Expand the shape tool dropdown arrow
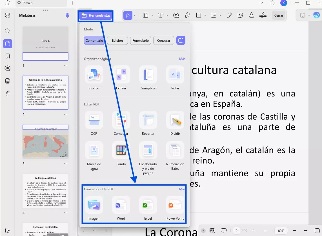The height and width of the screenshot is (236, 322). (205, 15)
